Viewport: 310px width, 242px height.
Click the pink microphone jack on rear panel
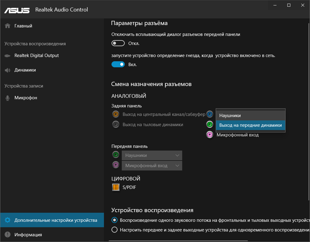(x=210, y=135)
